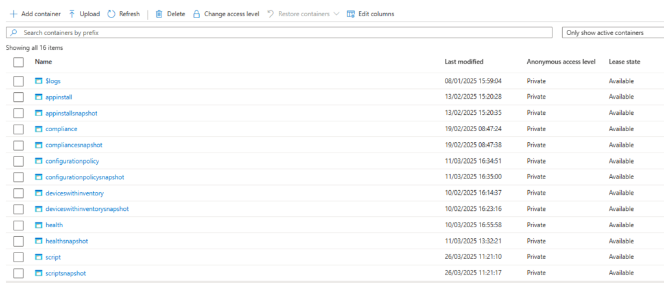Sort by the Last modified column header
The image size is (664, 283).
464,62
